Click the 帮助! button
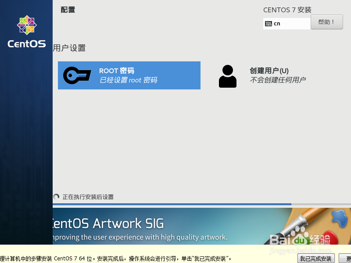 [326, 21]
